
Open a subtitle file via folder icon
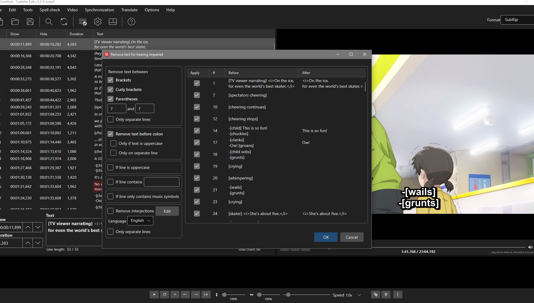click(15, 22)
